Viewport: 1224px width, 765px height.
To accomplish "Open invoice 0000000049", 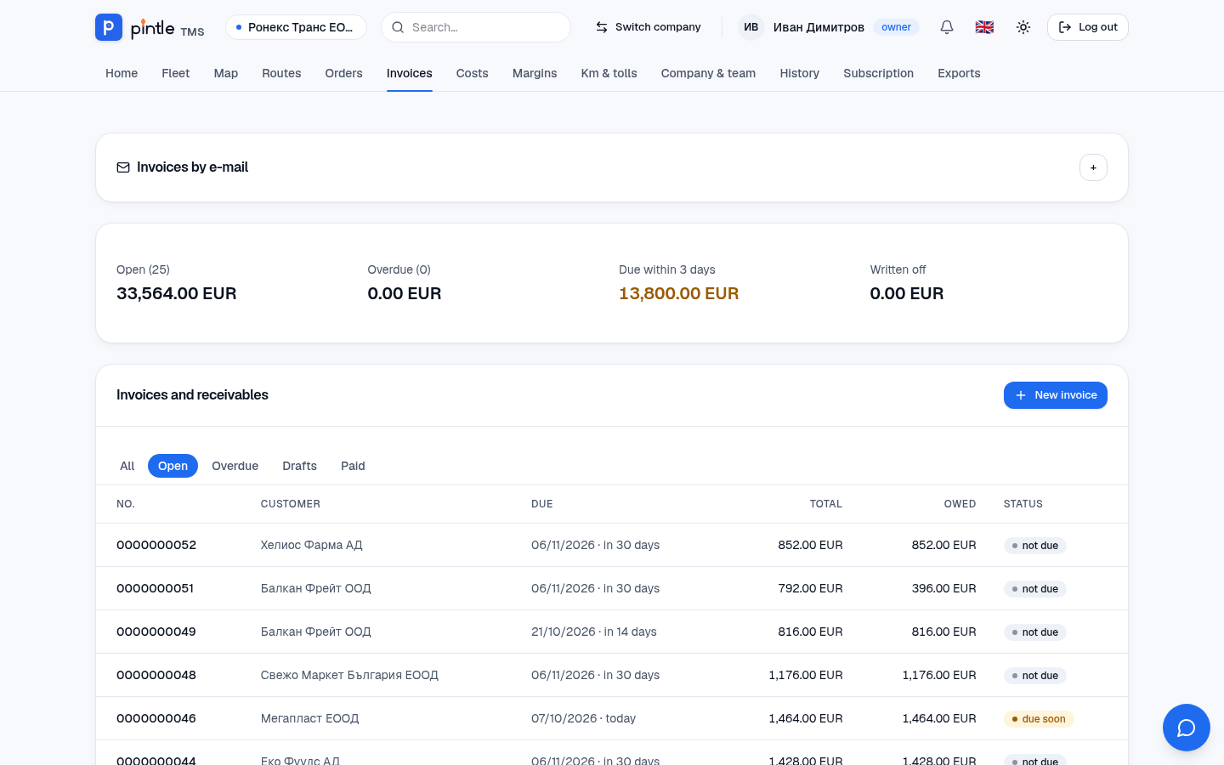I will click(156, 632).
